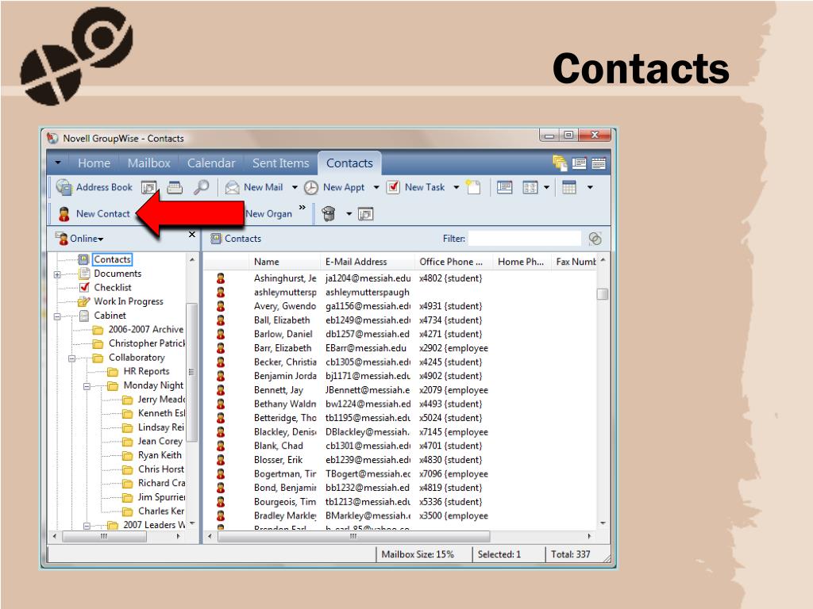Create a New Appt
Image resolution: width=813 pixels, height=609 pixels.
coord(334,187)
